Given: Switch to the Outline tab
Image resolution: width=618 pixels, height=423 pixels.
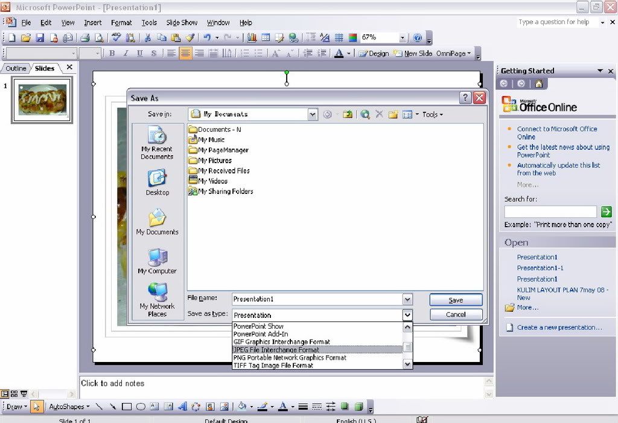Looking at the screenshot, I should (16, 68).
